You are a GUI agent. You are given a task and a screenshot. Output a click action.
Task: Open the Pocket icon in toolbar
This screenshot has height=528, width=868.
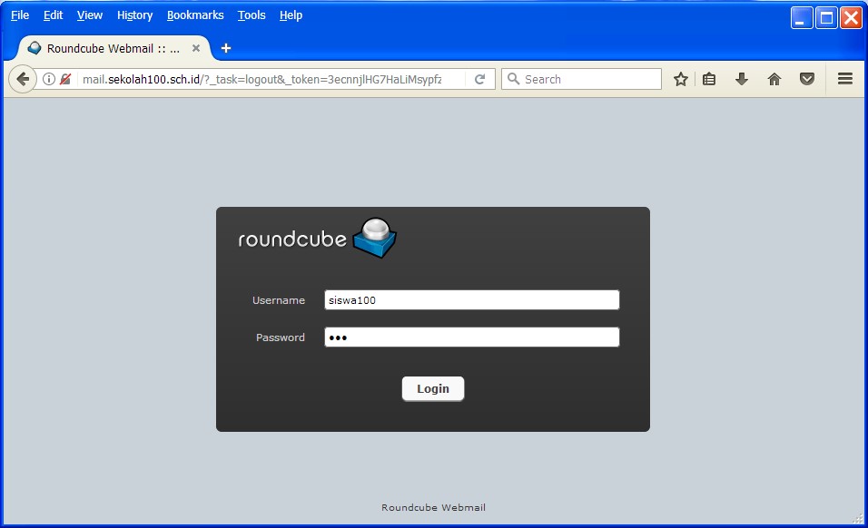point(807,79)
